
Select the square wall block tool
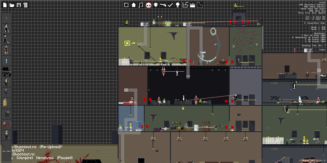pyautogui.click(x=126, y=5)
